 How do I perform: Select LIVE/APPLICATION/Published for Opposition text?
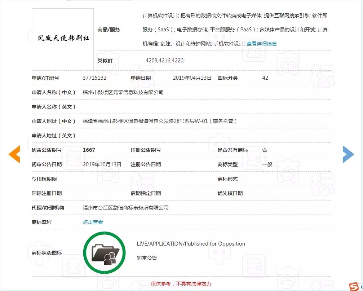pyautogui.click(x=191, y=243)
